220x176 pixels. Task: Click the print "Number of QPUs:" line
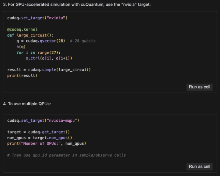click(x=46, y=143)
